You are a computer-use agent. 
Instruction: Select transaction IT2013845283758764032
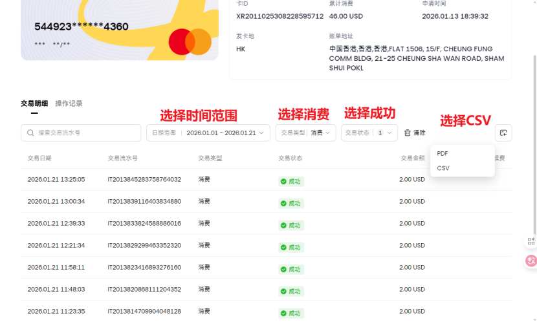point(144,179)
